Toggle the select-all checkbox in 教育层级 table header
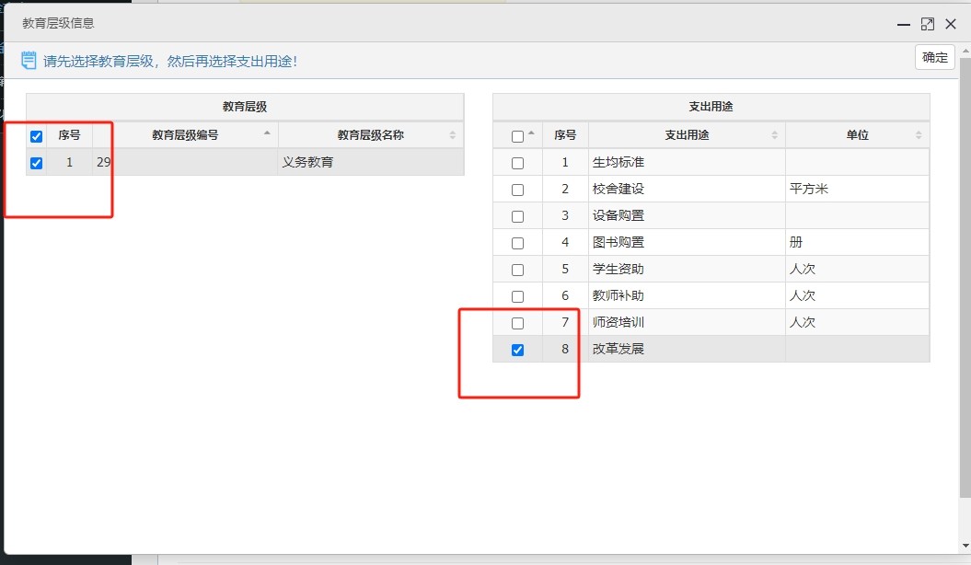 [37, 136]
